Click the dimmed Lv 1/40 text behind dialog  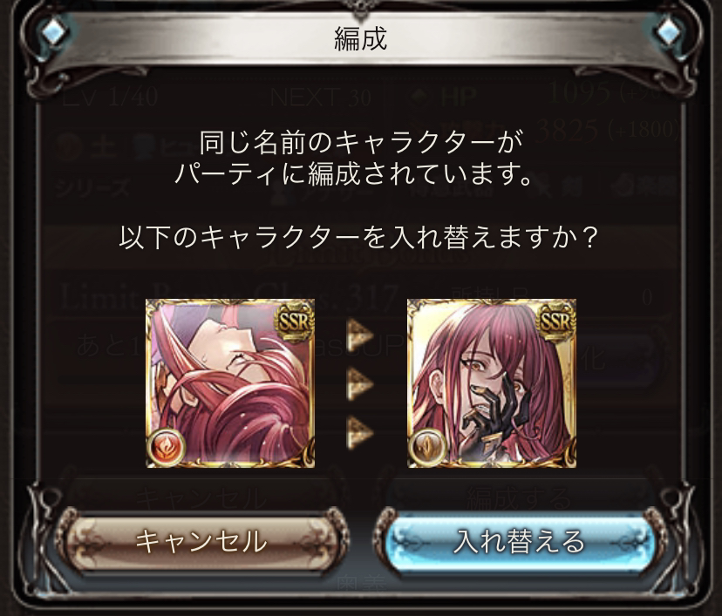111,97
